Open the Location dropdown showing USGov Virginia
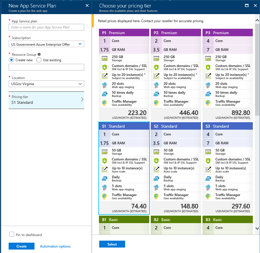This screenshot has height=253, width=260. pos(46,84)
